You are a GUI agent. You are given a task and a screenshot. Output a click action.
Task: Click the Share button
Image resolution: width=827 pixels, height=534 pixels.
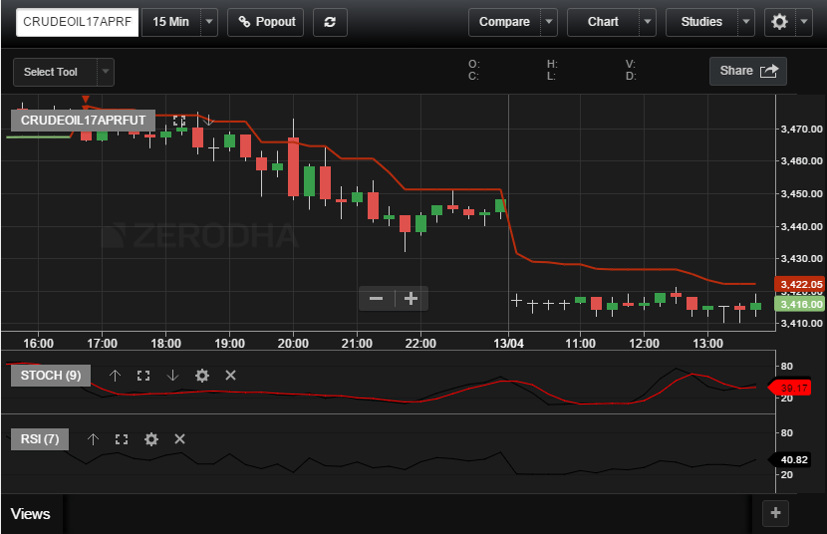[747, 71]
